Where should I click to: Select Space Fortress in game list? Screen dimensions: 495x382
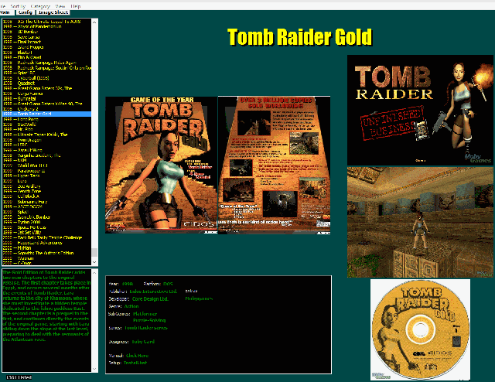click(x=46, y=227)
